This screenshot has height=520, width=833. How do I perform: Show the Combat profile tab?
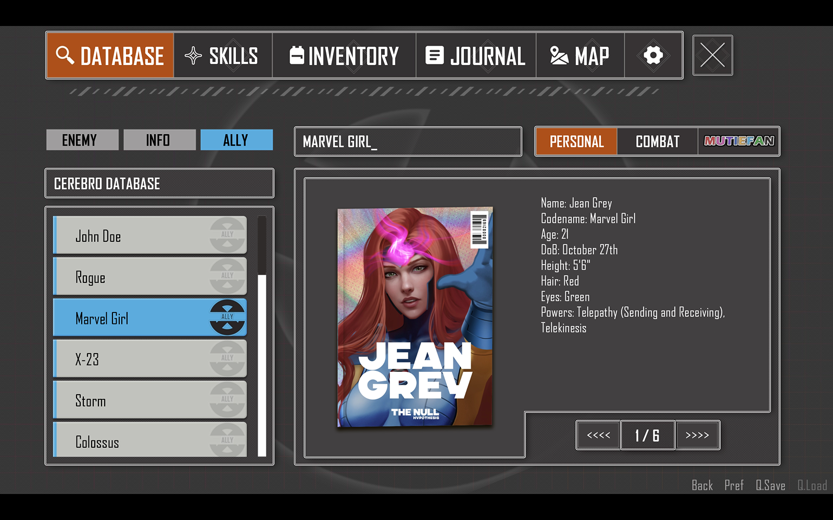(658, 141)
